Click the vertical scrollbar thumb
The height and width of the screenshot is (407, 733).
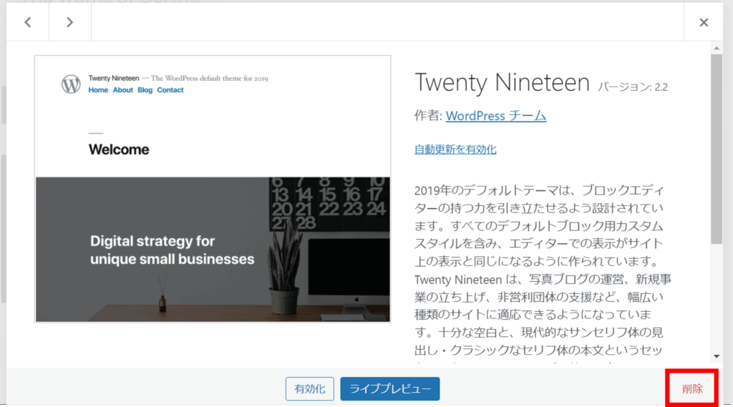[x=717, y=149]
